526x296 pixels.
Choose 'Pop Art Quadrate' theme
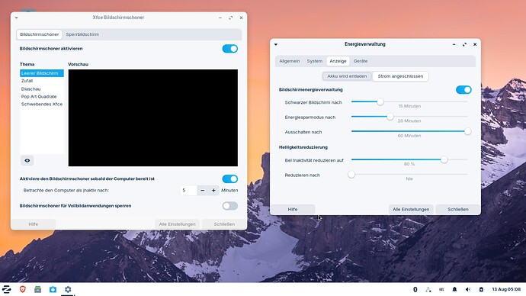42,97
